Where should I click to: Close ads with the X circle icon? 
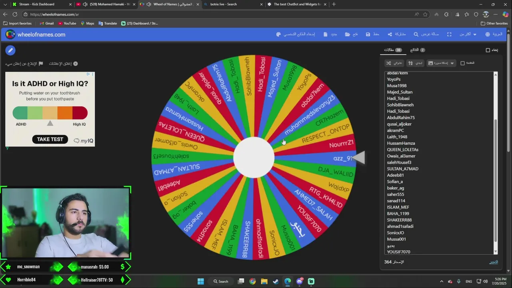pyautogui.click(x=75, y=64)
